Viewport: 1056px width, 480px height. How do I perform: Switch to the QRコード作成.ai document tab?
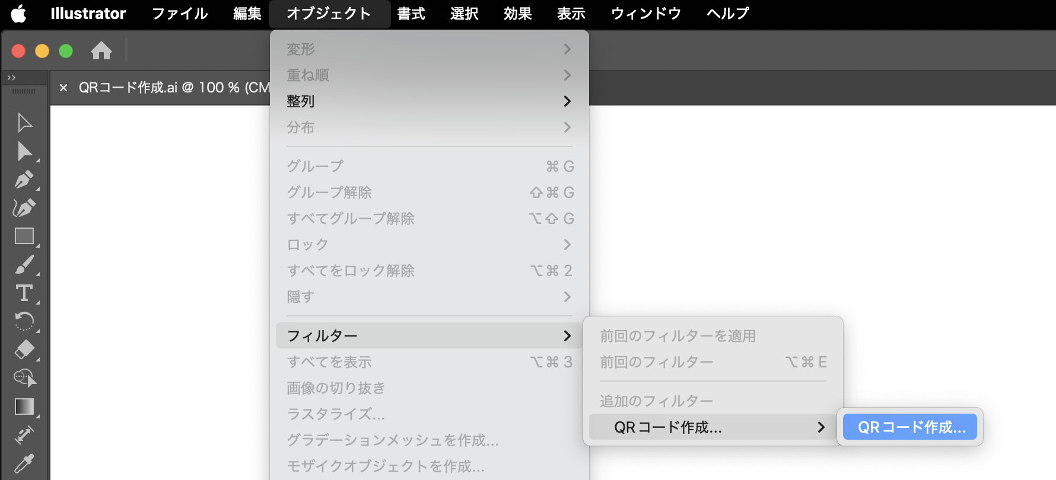(174, 88)
